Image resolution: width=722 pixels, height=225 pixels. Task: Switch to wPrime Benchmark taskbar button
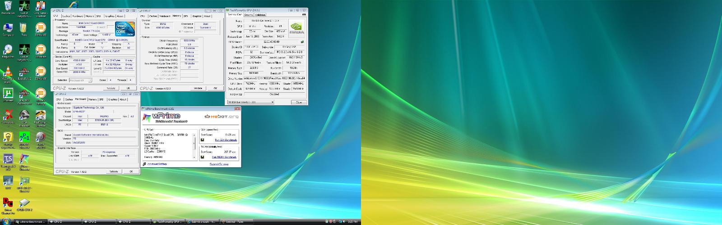point(30,222)
